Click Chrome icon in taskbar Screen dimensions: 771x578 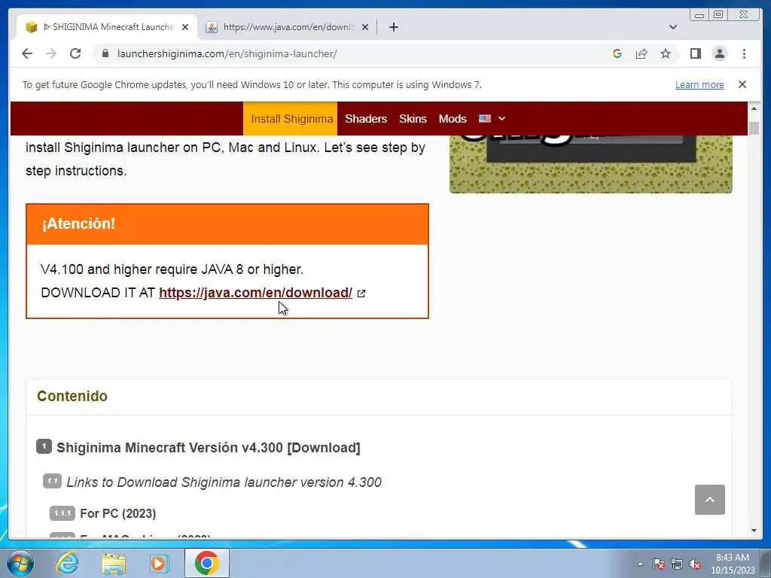click(x=206, y=563)
